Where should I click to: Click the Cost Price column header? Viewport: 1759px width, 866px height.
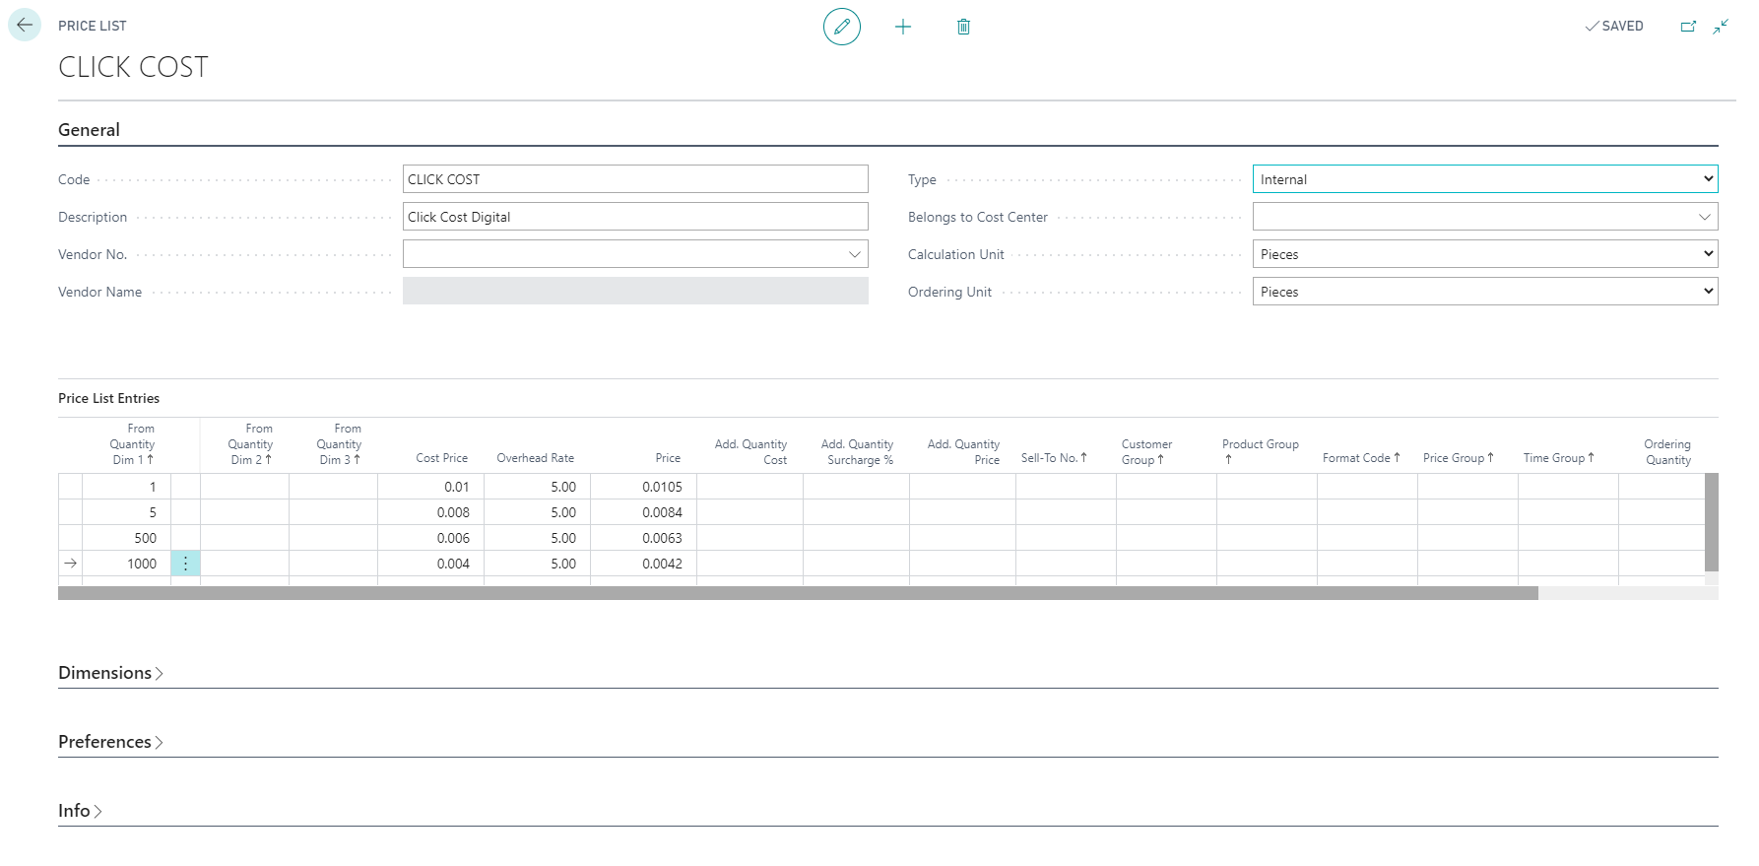click(x=441, y=458)
